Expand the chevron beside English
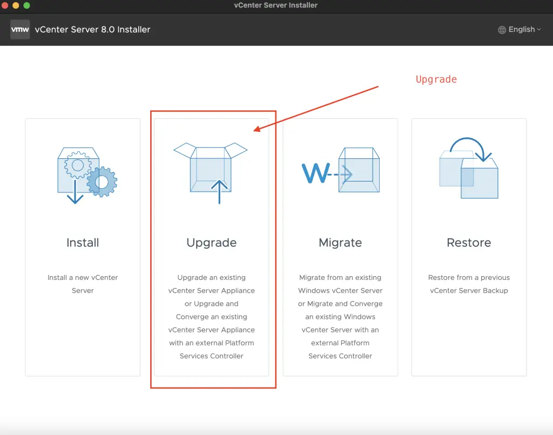This screenshot has height=435, width=553. pos(539,30)
